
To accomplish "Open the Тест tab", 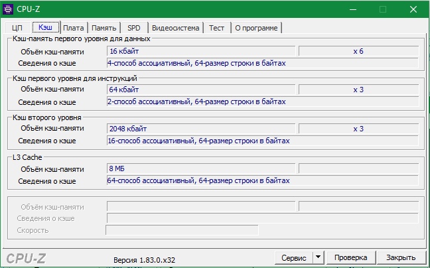I will point(216,27).
